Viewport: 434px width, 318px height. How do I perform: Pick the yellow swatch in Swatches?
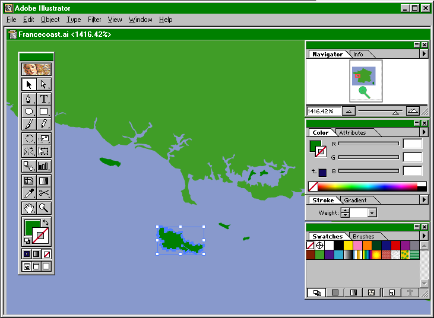(x=349, y=245)
